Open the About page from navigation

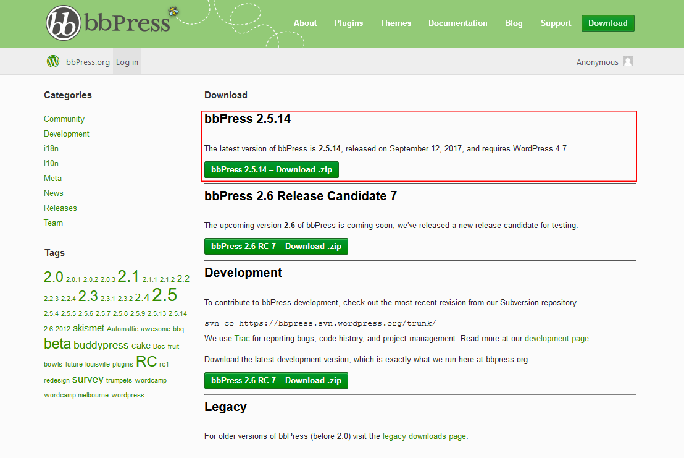tap(305, 23)
